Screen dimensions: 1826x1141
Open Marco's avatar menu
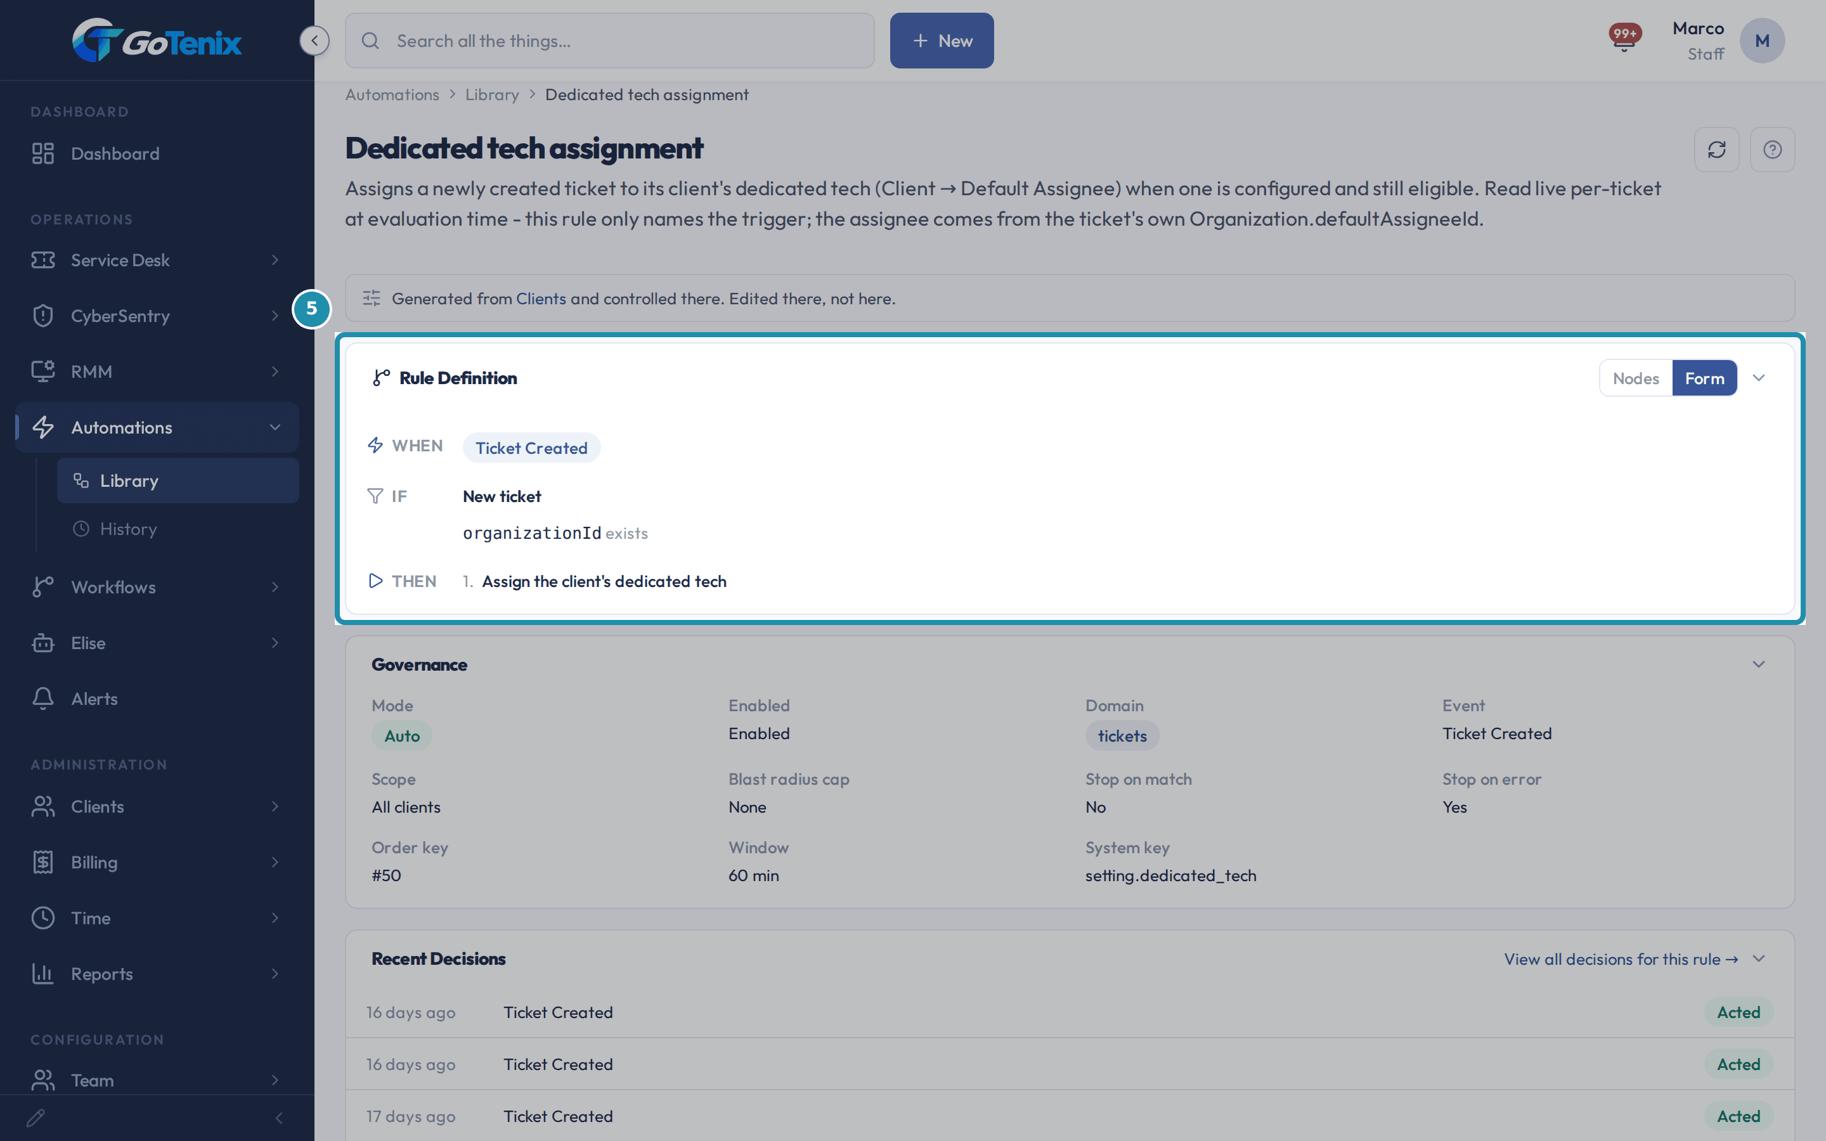[1762, 41]
